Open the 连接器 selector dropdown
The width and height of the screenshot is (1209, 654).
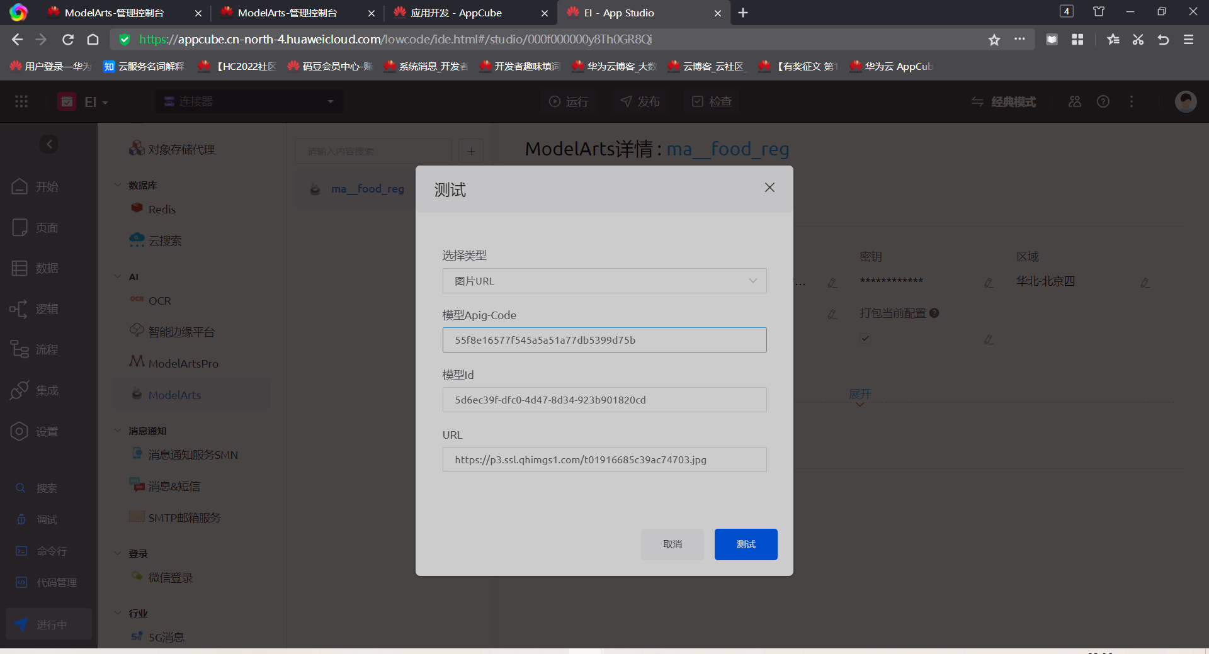[x=249, y=101]
